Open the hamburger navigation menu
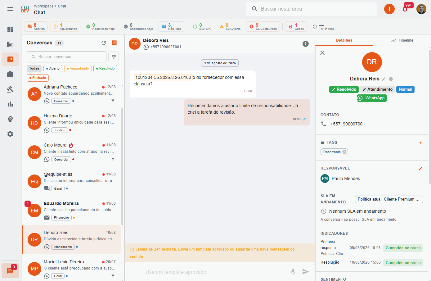The width and height of the screenshot is (431, 281). point(10,9)
